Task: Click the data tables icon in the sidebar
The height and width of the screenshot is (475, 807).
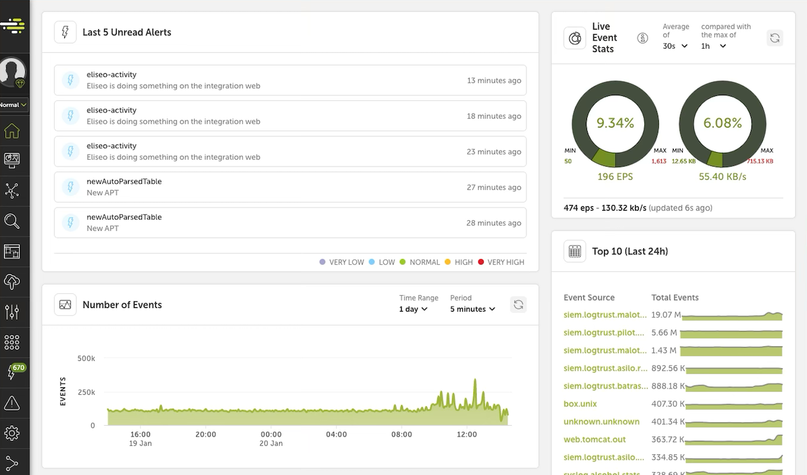Action: (14, 252)
